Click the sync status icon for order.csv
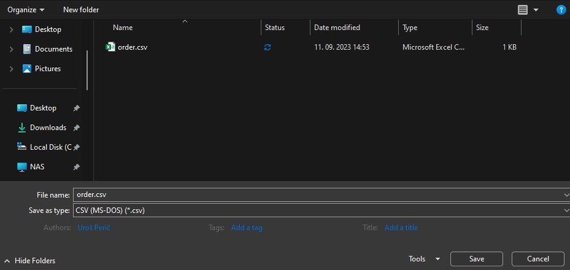570x270 pixels. tap(268, 47)
